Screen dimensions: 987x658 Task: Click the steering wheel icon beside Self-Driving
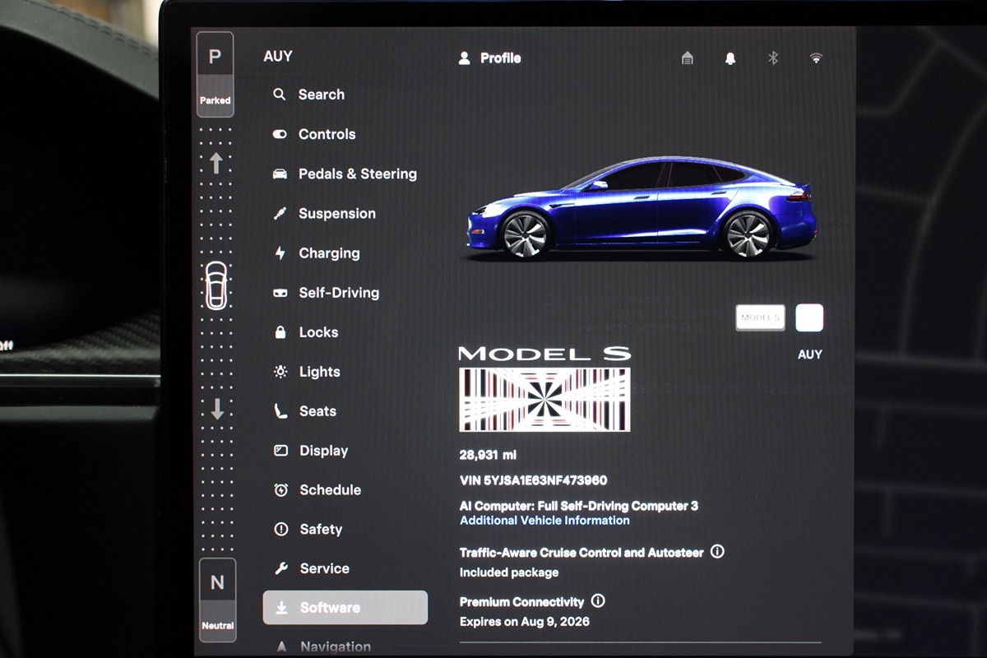point(280,293)
